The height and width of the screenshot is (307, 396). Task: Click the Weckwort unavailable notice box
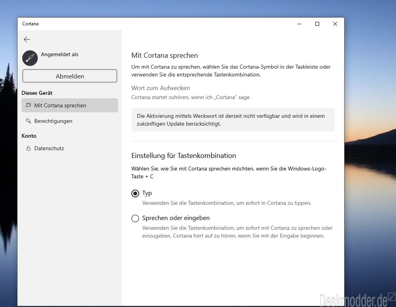coord(233,120)
